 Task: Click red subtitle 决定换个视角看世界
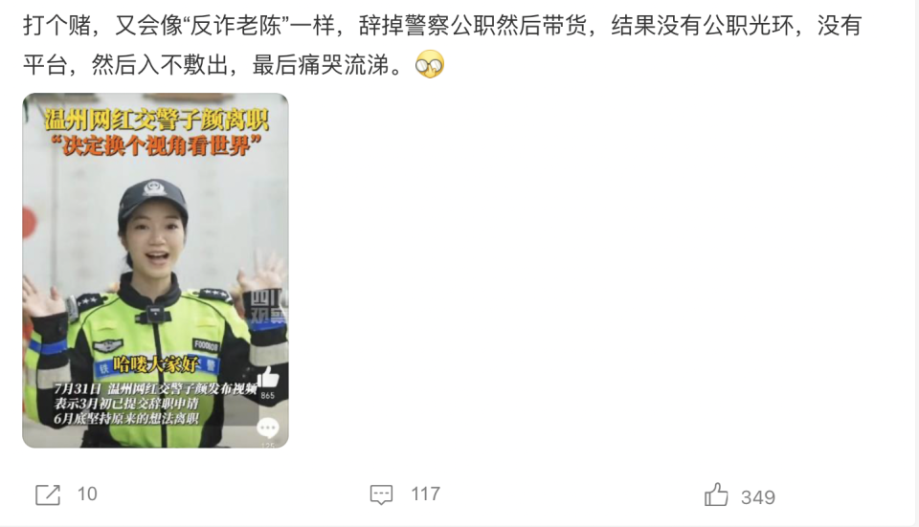pos(156,145)
